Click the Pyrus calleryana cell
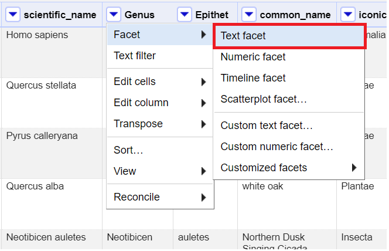The height and width of the screenshot is (251, 389). click(52, 153)
